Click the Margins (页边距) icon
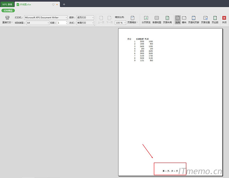Screen dimensions: 229x178 click(215, 18)
